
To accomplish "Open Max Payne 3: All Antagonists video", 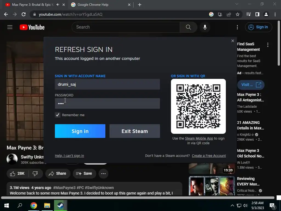I will [x=250, y=97].
